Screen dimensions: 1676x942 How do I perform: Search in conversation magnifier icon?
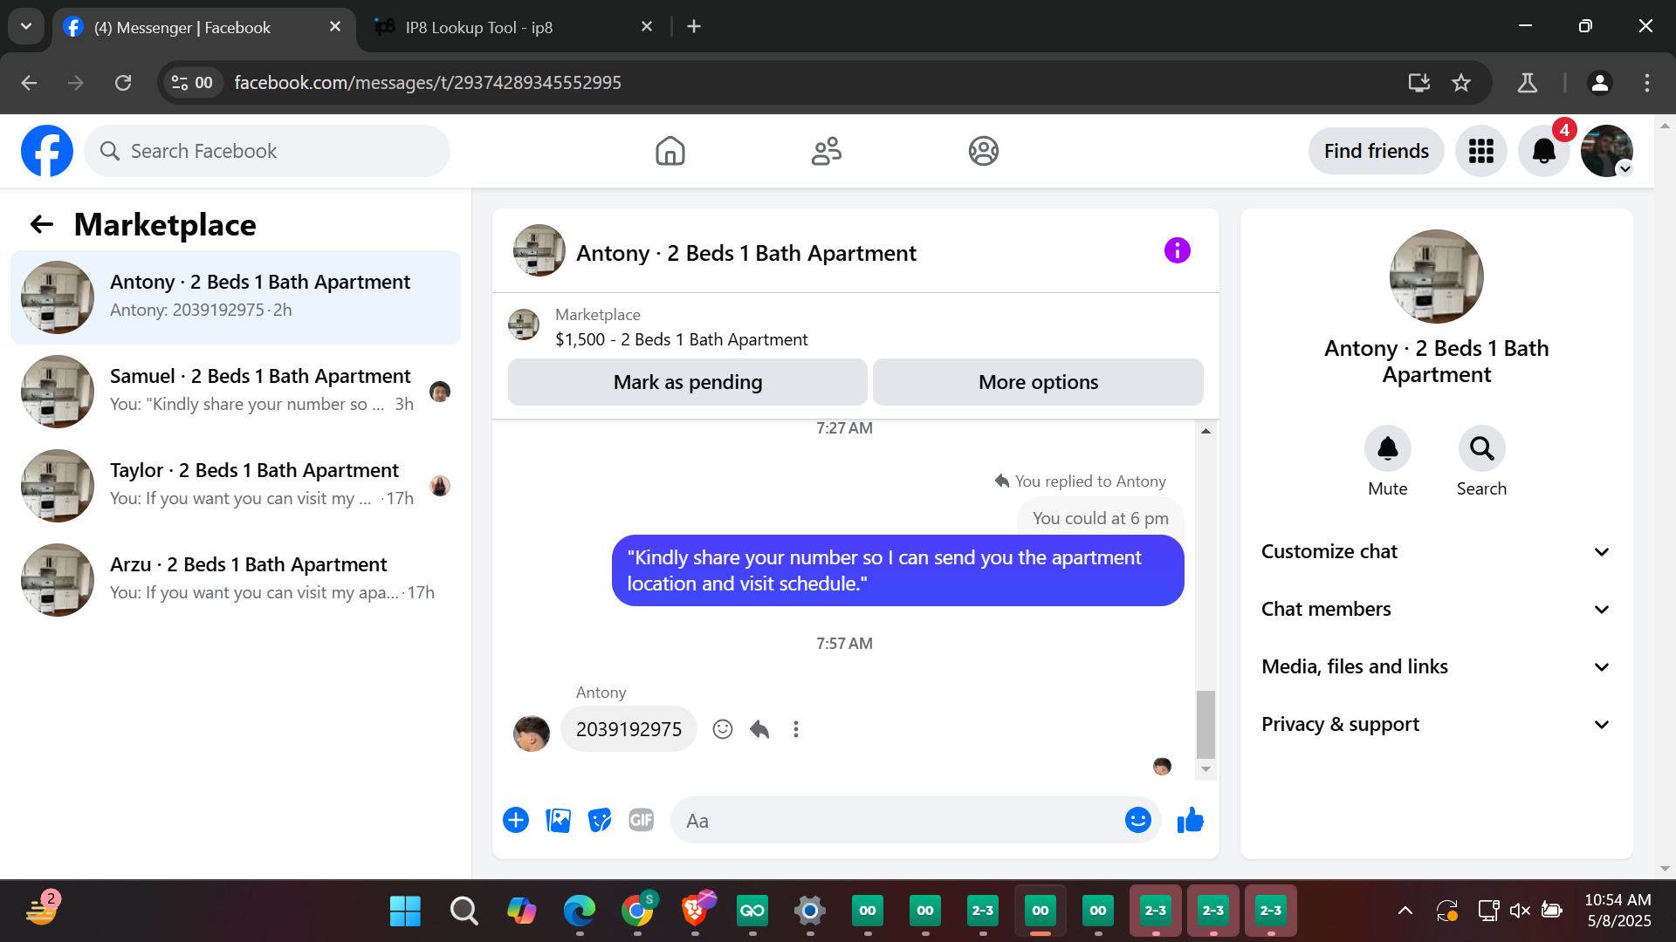point(1481,448)
